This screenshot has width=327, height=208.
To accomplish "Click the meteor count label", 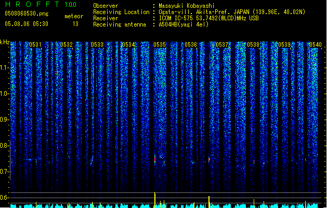I will coord(74,16).
